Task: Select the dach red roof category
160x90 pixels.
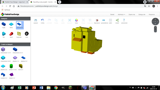Action: click(11, 34)
